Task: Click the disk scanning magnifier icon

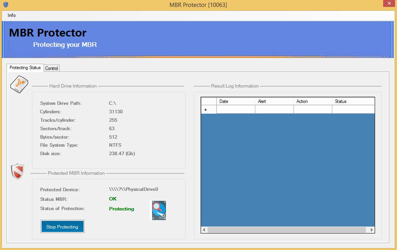Action: point(159,210)
